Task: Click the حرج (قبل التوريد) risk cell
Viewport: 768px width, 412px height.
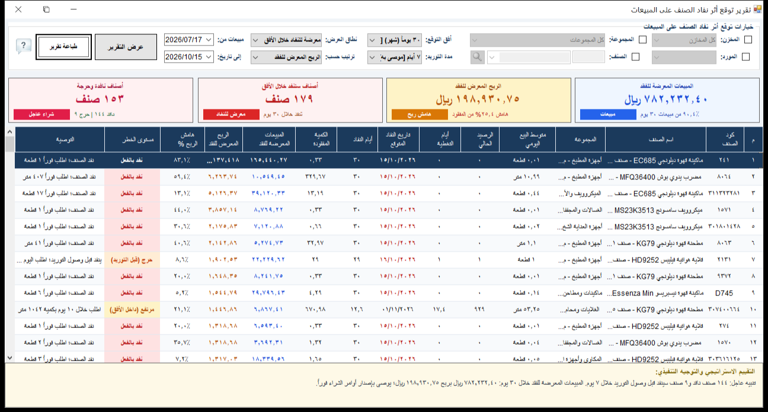Action: [x=133, y=259]
